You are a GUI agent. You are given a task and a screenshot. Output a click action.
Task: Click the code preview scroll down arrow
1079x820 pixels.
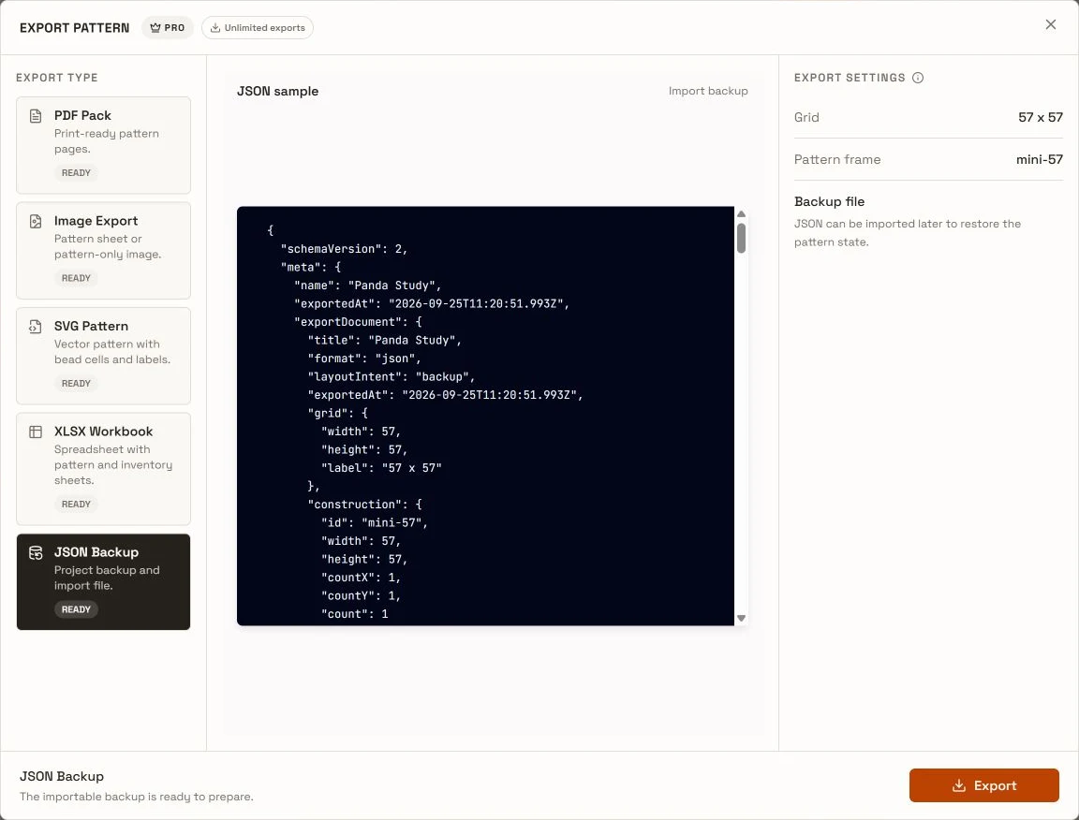coord(741,619)
